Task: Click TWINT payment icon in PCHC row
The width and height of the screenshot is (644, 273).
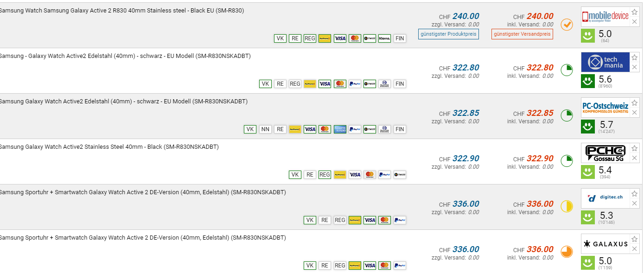Action: (399, 175)
